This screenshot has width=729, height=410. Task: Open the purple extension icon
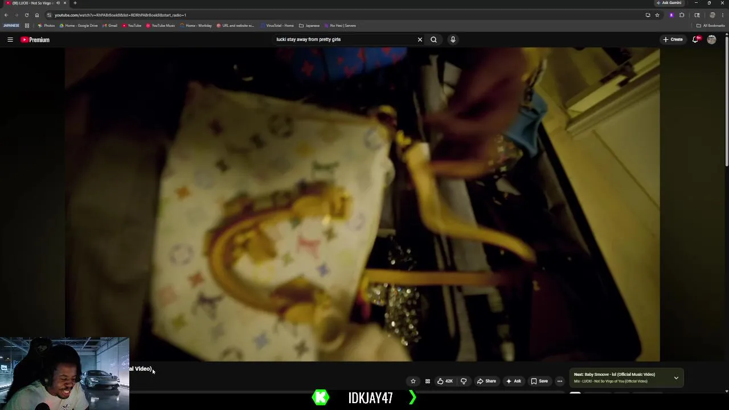pos(671,15)
